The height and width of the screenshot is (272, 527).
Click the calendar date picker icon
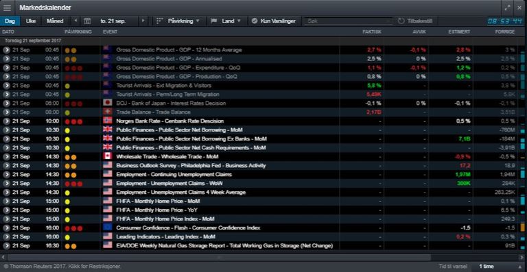[x=87, y=21]
